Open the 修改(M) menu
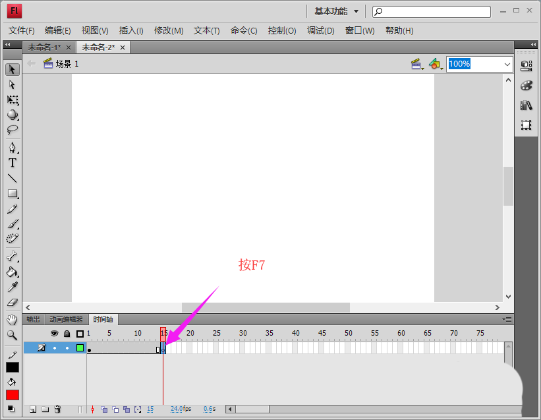 point(169,31)
